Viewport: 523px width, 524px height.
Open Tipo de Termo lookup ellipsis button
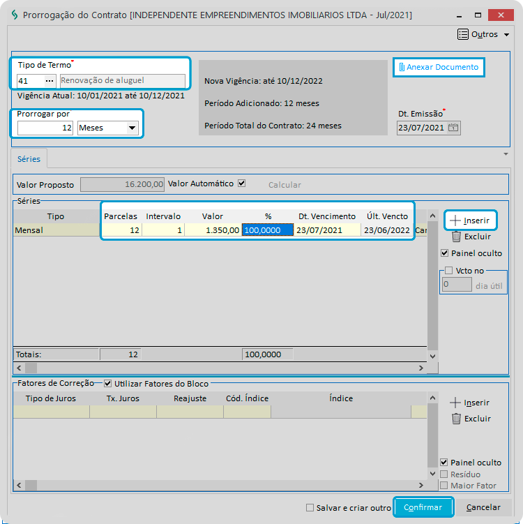(x=50, y=81)
